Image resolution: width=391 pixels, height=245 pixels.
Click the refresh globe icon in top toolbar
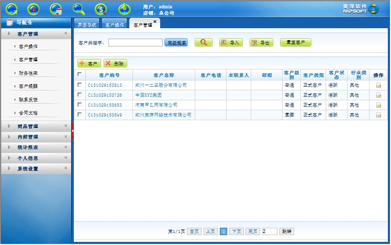[x=11, y=8]
